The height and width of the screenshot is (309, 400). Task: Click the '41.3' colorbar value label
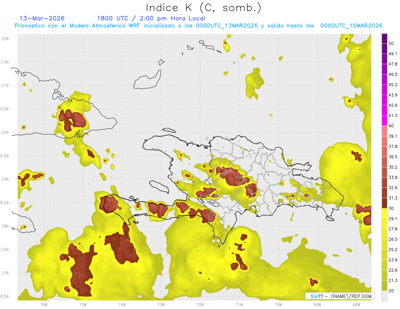pyautogui.click(x=393, y=116)
